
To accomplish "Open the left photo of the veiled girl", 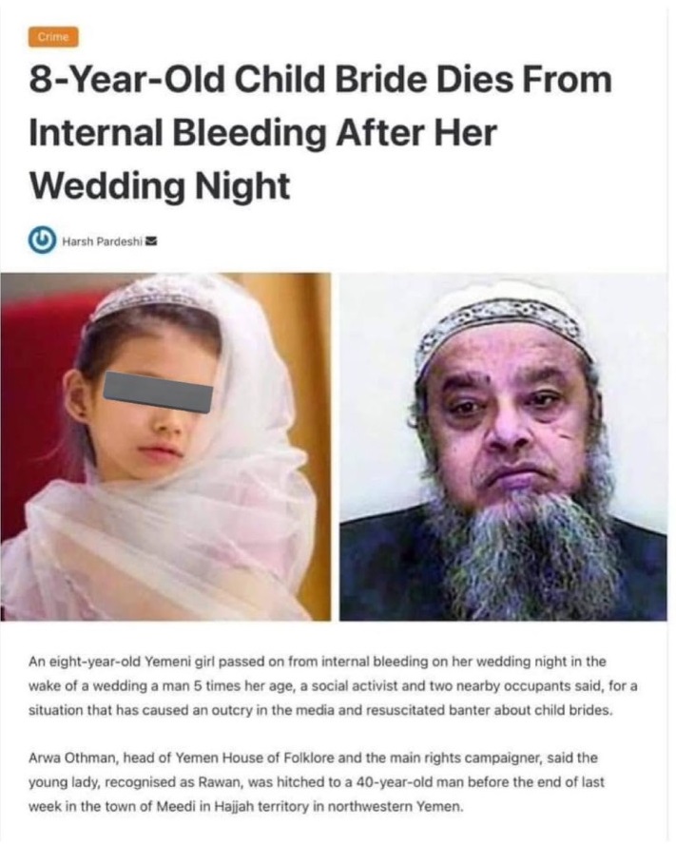I will 166,447.
